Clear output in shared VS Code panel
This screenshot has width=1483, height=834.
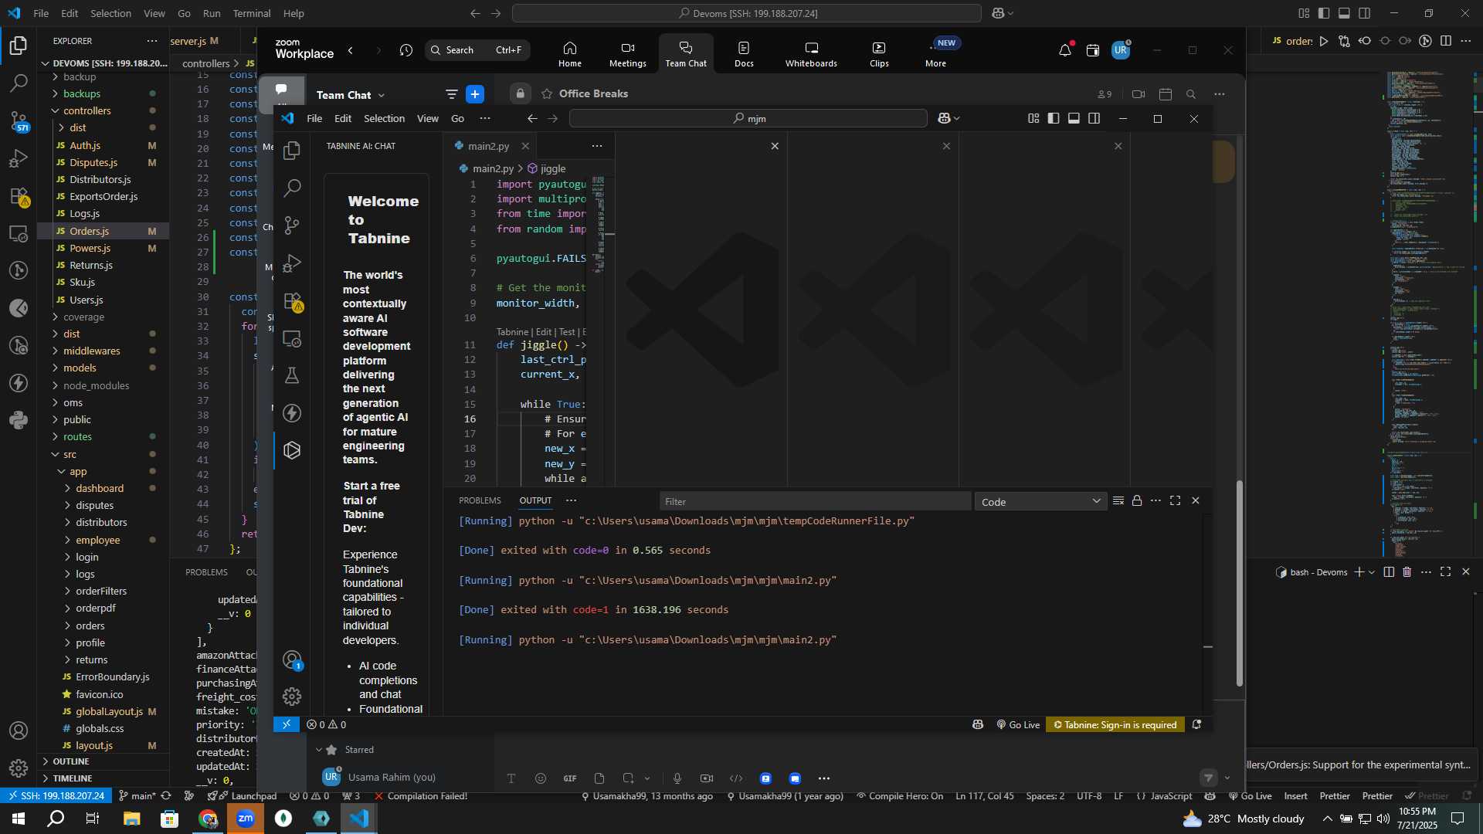(x=1118, y=501)
